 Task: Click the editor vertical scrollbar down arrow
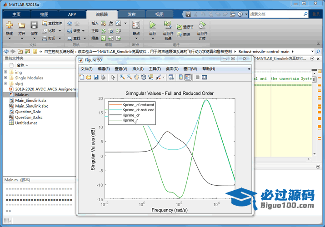[x=315, y=154]
